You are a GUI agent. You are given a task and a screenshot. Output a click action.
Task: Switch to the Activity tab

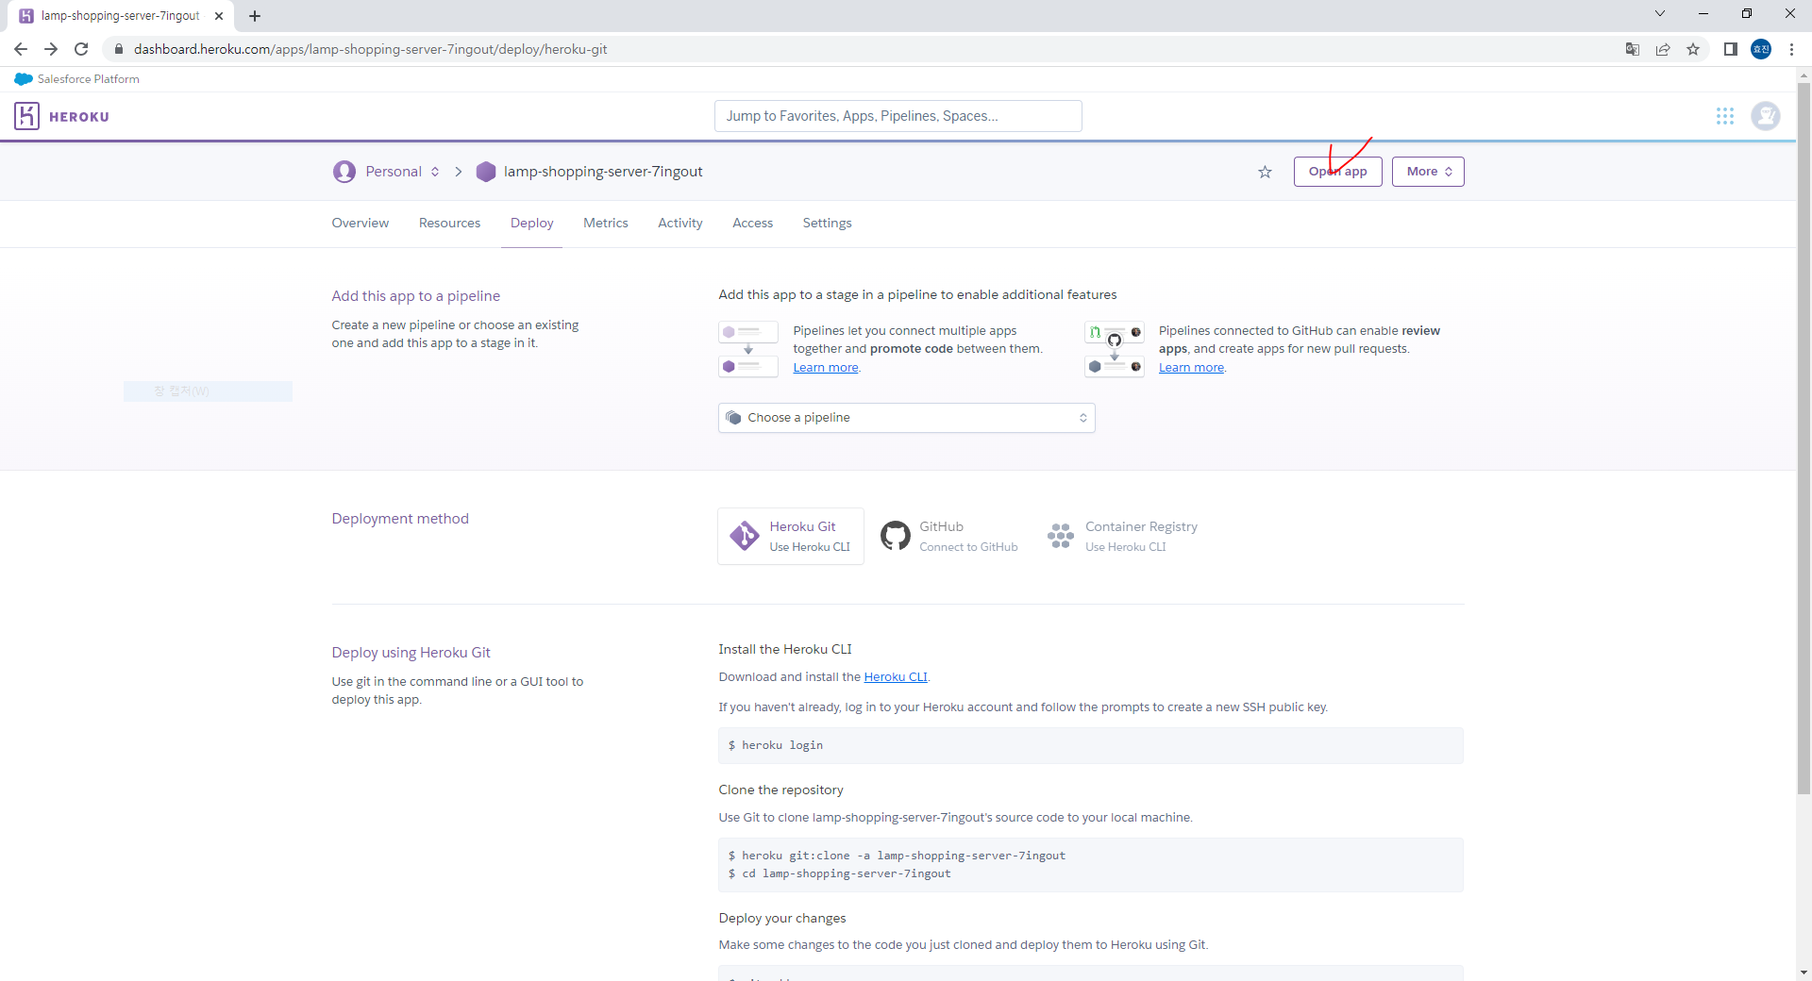(x=680, y=223)
